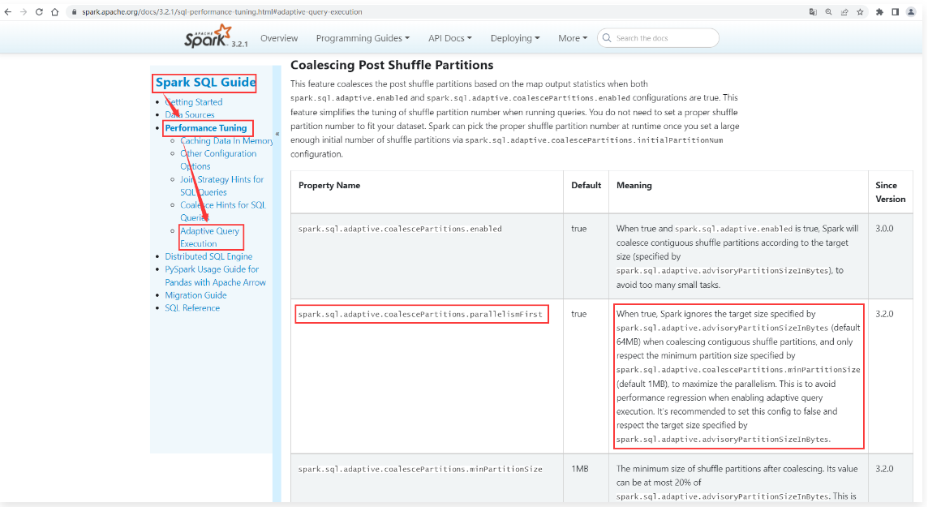Collapse the sidebar with the « toggle

pos(277,134)
